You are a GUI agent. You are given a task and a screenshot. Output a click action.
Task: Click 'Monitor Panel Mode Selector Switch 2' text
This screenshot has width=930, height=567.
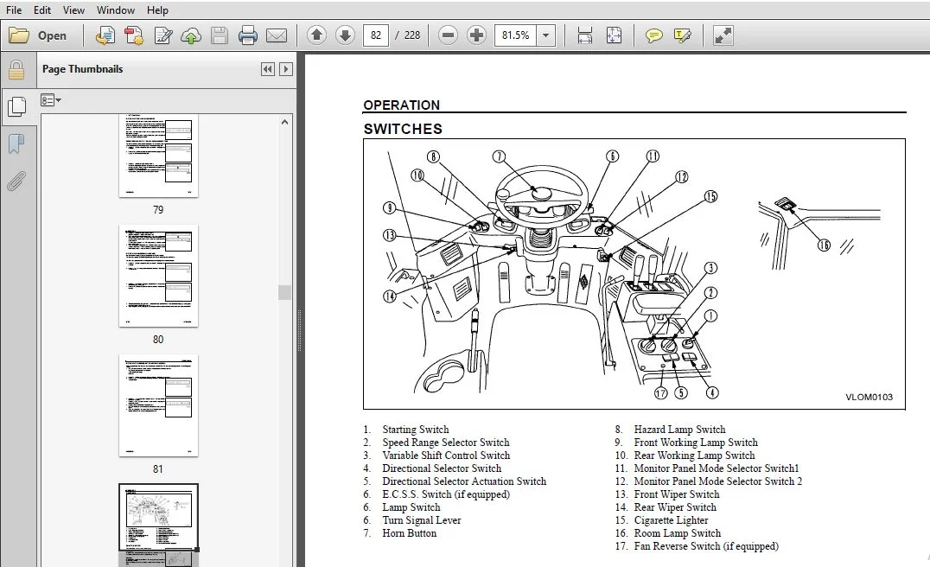point(717,481)
